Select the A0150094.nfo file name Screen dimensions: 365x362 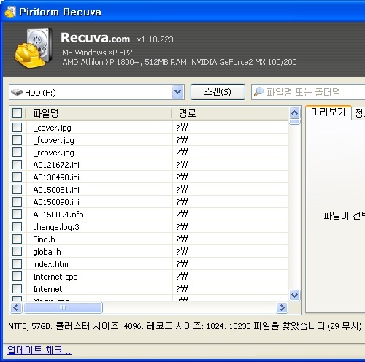tap(58, 215)
